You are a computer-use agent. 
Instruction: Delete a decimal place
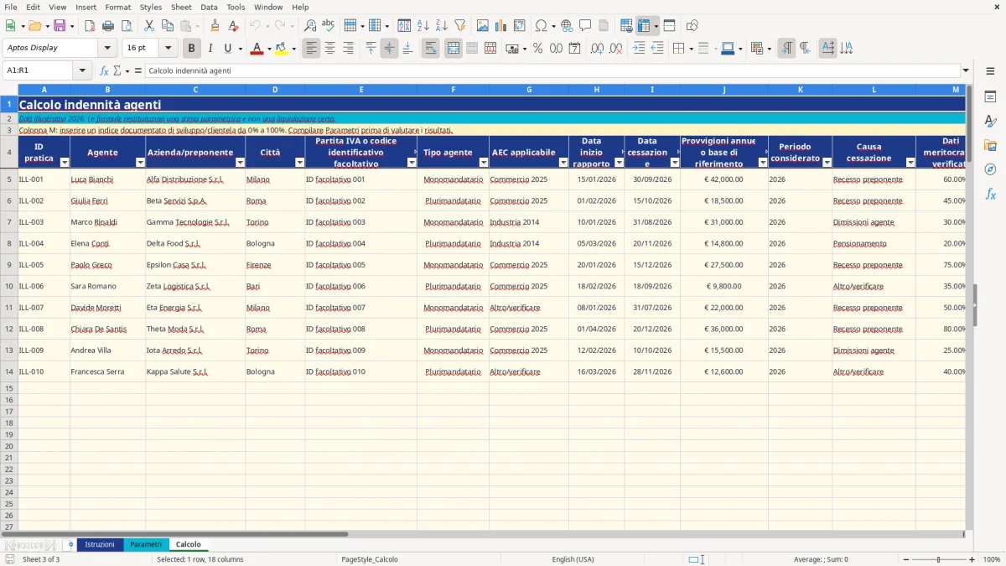616,49
